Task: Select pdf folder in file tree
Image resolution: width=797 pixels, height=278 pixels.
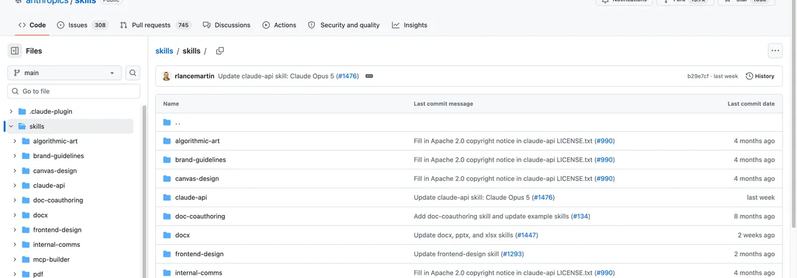Action: pyautogui.click(x=39, y=273)
